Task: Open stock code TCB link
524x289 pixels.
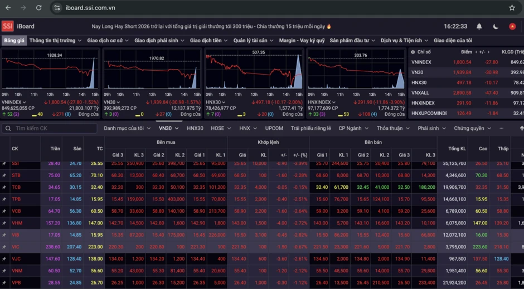Action: (x=16, y=187)
